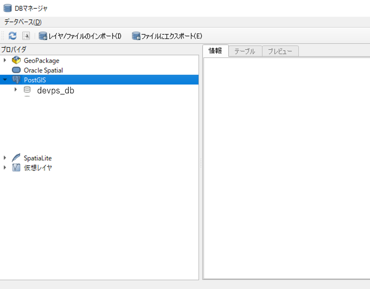This screenshot has width=370, height=289.
Task: Click the refresh icon in the toolbar
Action: tap(12, 36)
